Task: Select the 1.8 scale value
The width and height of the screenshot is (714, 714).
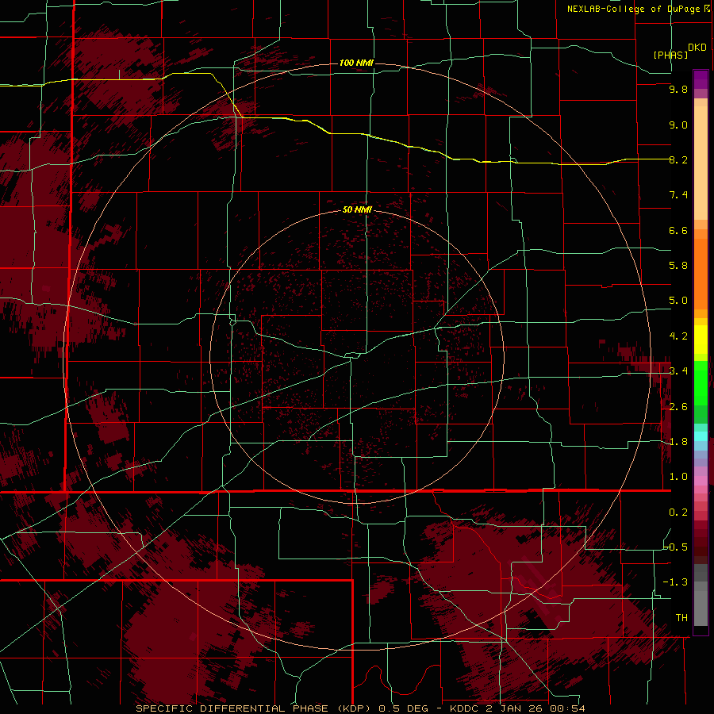Action: (678, 442)
